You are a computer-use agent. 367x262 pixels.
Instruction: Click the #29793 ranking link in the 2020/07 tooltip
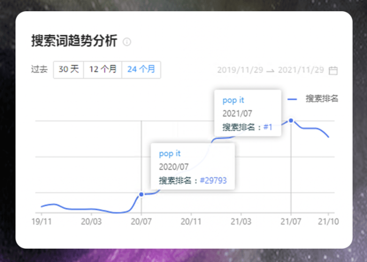click(213, 181)
